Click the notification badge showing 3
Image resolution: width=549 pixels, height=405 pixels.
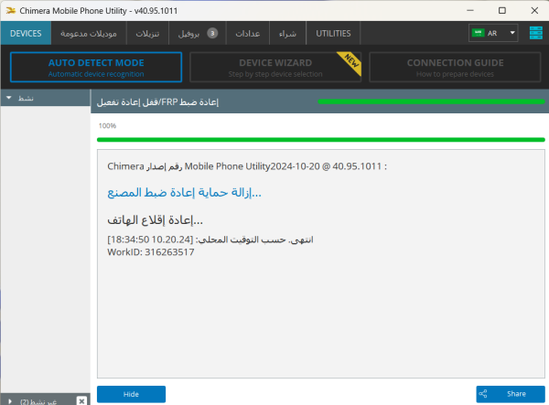tap(212, 33)
